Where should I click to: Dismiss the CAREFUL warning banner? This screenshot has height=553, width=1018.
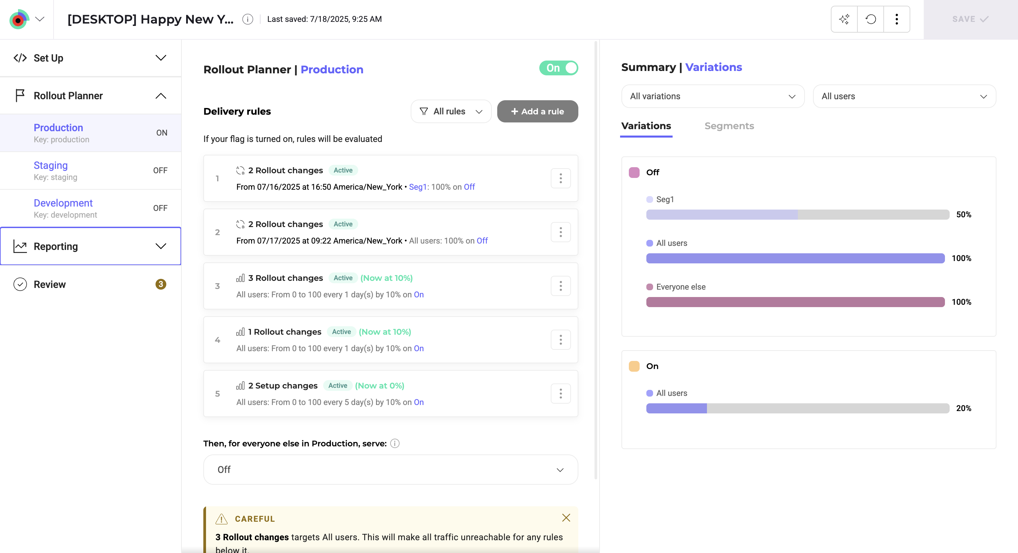[566, 517]
